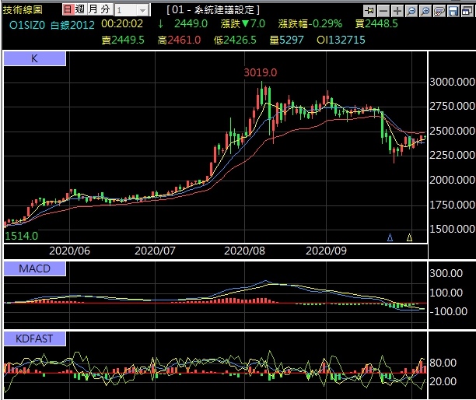This screenshot has height=400, width=476.
Task: Click the 300.00 MACD axis label
Action: [x=446, y=273]
